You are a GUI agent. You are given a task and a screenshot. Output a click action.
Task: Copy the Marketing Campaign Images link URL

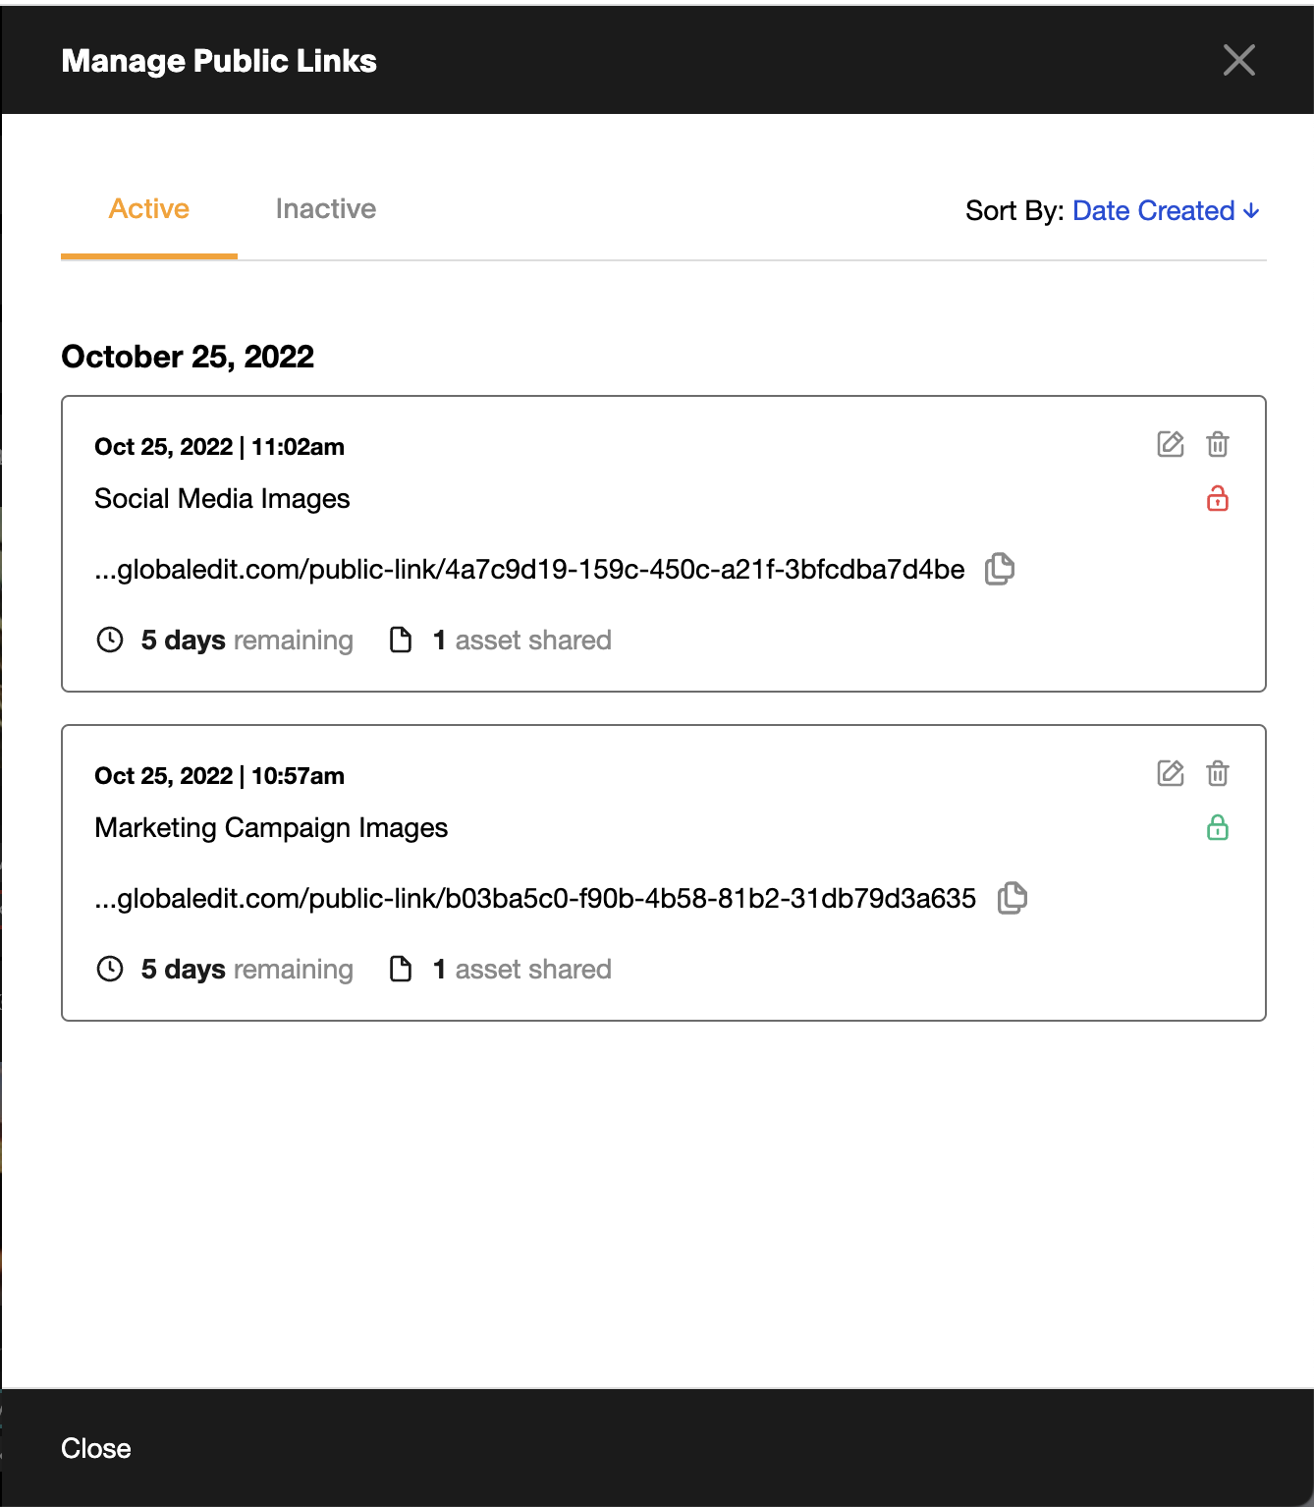coord(1013,898)
